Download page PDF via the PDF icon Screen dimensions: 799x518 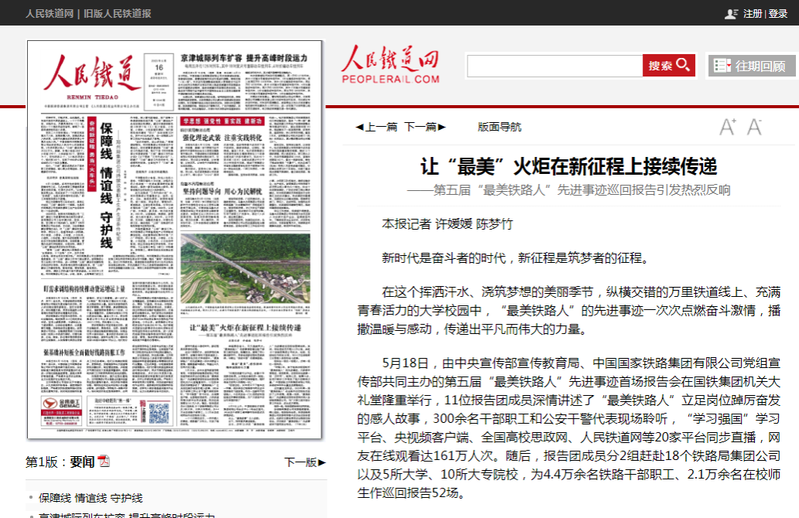point(104,462)
